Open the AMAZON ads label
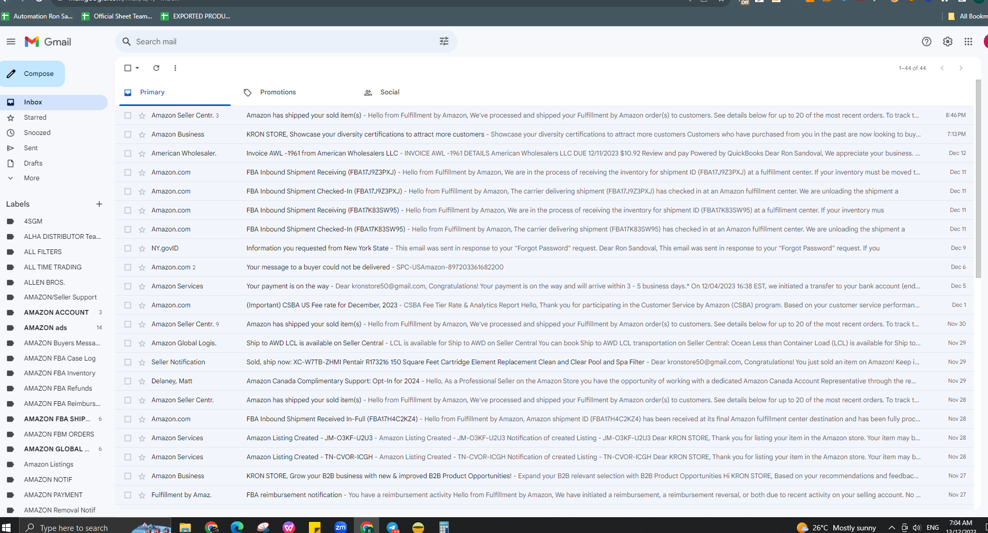The height and width of the screenshot is (533, 988). 45,328
